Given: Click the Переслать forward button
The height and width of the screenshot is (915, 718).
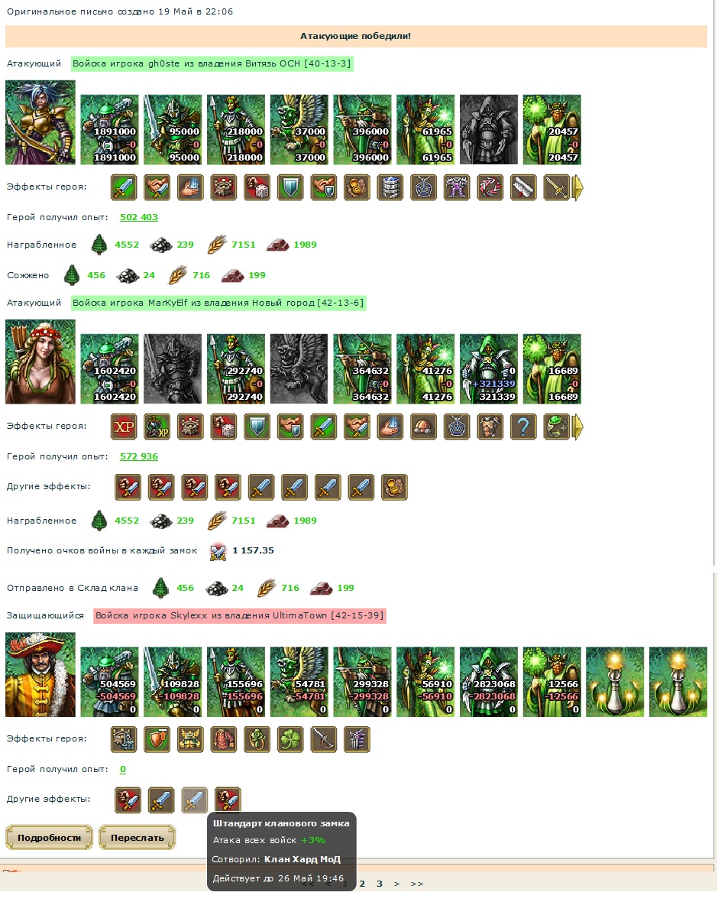Looking at the screenshot, I should [137, 838].
